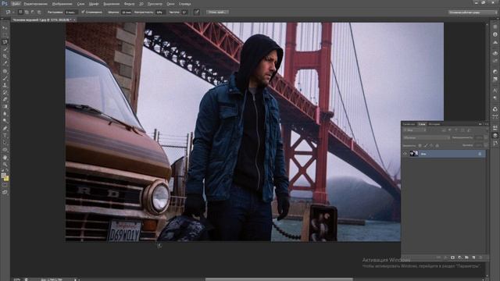
Task: Choose Subtract from selection mode
Action: (33, 12)
